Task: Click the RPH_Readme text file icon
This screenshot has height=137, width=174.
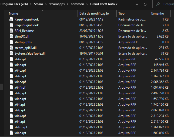Action: [x=11, y=31]
